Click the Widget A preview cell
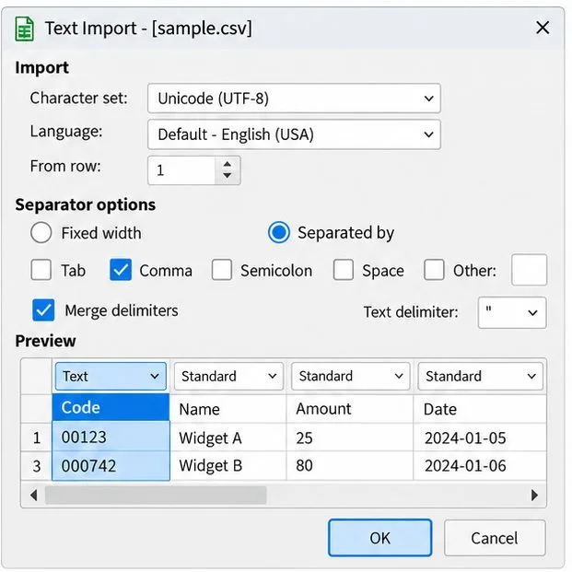Viewport: 572px width, 572px height. pos(228,438)
